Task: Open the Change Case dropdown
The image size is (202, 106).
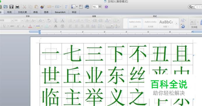Action: (41, 20)
